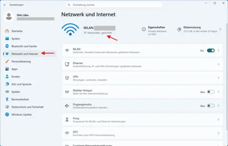This screenshot has width=228, height=146.
Task: Click Einrichten einer DFÜ-Internetverbindung text
Action: click(93, 135)
